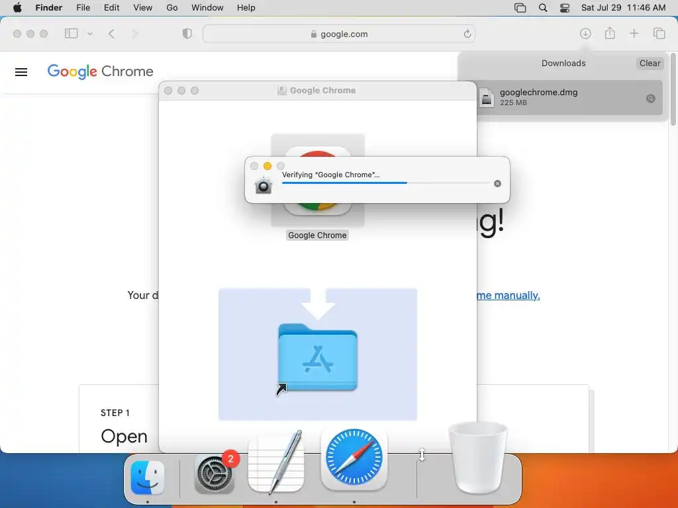Open the hamburger menu on Google Chrome page

[21, 72]
